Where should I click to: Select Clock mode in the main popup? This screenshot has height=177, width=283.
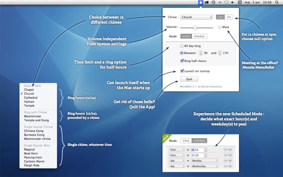tap(186, 36)
